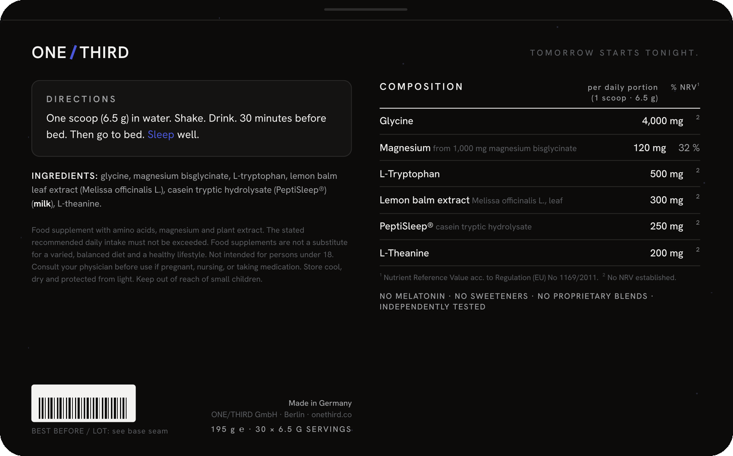
Task: Click 'Food supplement with amino acids' disclaimer
Action: [x=148, y=230]
